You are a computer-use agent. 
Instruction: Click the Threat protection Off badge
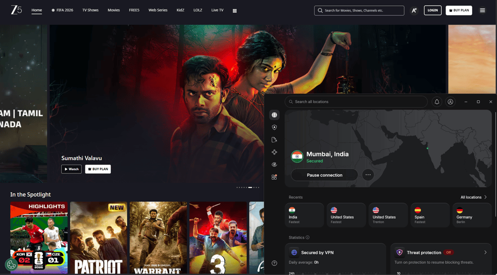coord(448,253)
